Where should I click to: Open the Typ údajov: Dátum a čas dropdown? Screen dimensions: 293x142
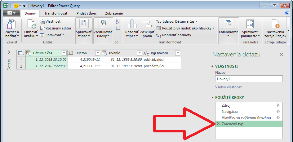(x=177, y=21)
